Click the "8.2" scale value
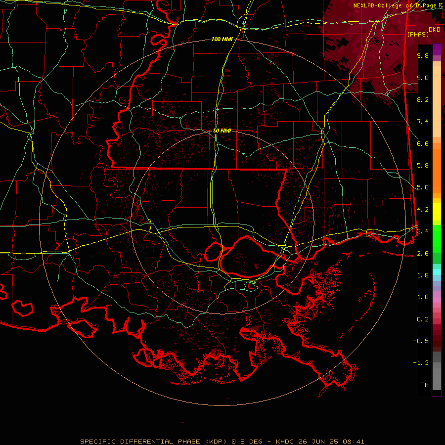The height and width of the screenshot is (445, 445). click(x=423, y=99)
